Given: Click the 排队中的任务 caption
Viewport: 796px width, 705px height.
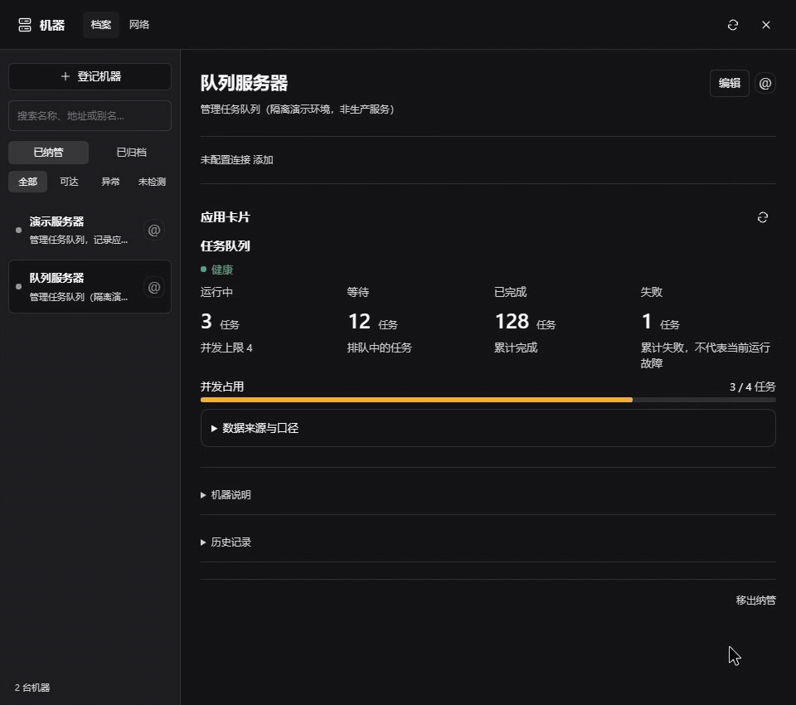Looking at the screenshot, I should 379,348.
